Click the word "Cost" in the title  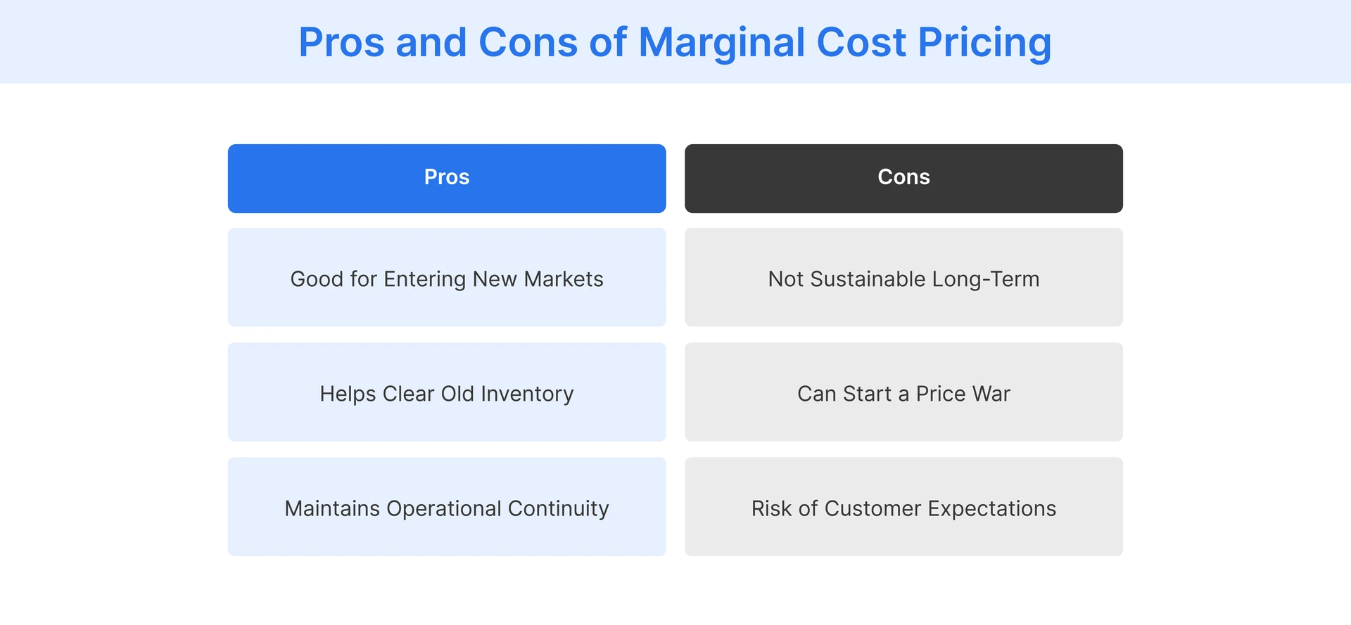click(x=861, y=42)
